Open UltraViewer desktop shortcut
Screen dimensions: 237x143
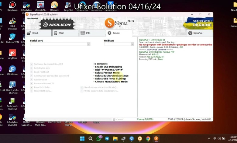12,70
